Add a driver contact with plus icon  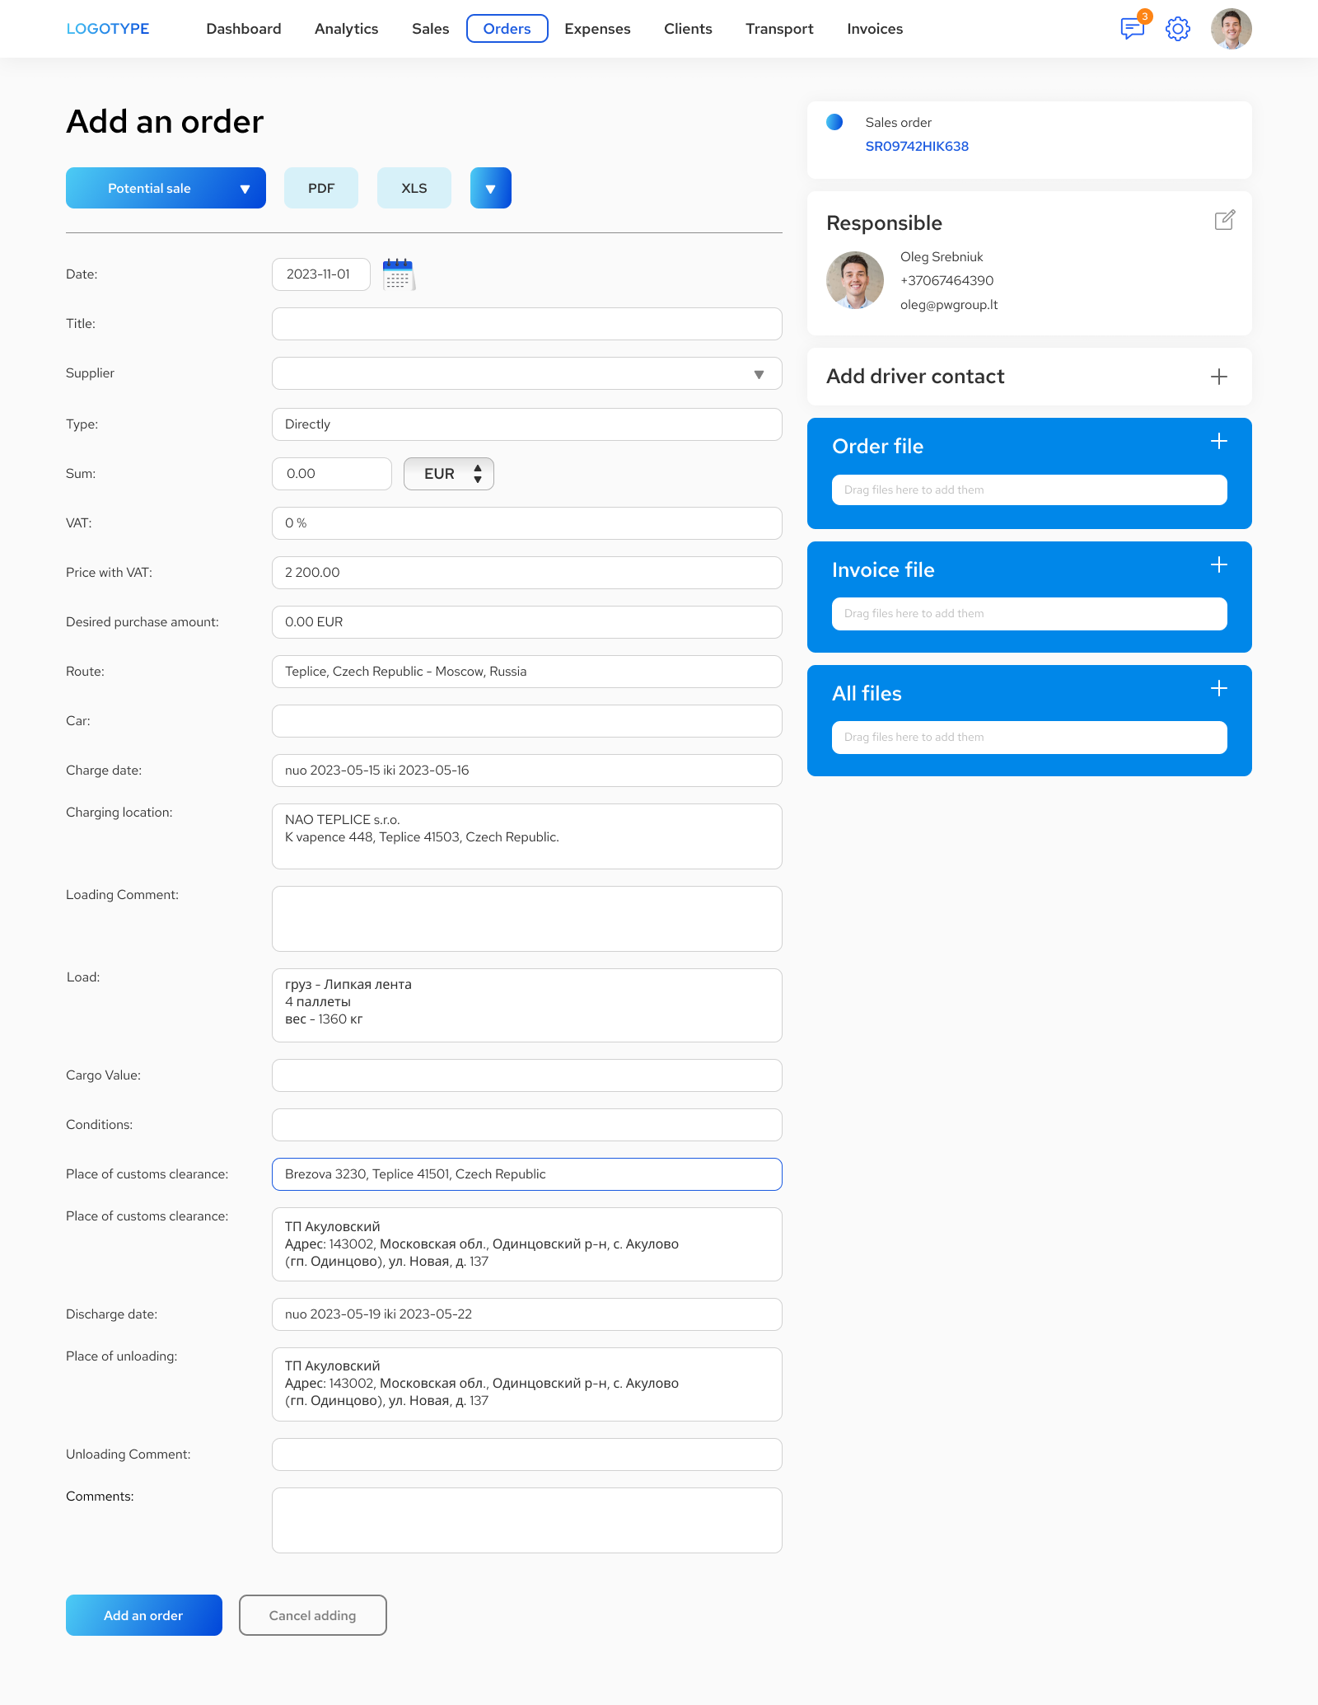click(1219, 377)
